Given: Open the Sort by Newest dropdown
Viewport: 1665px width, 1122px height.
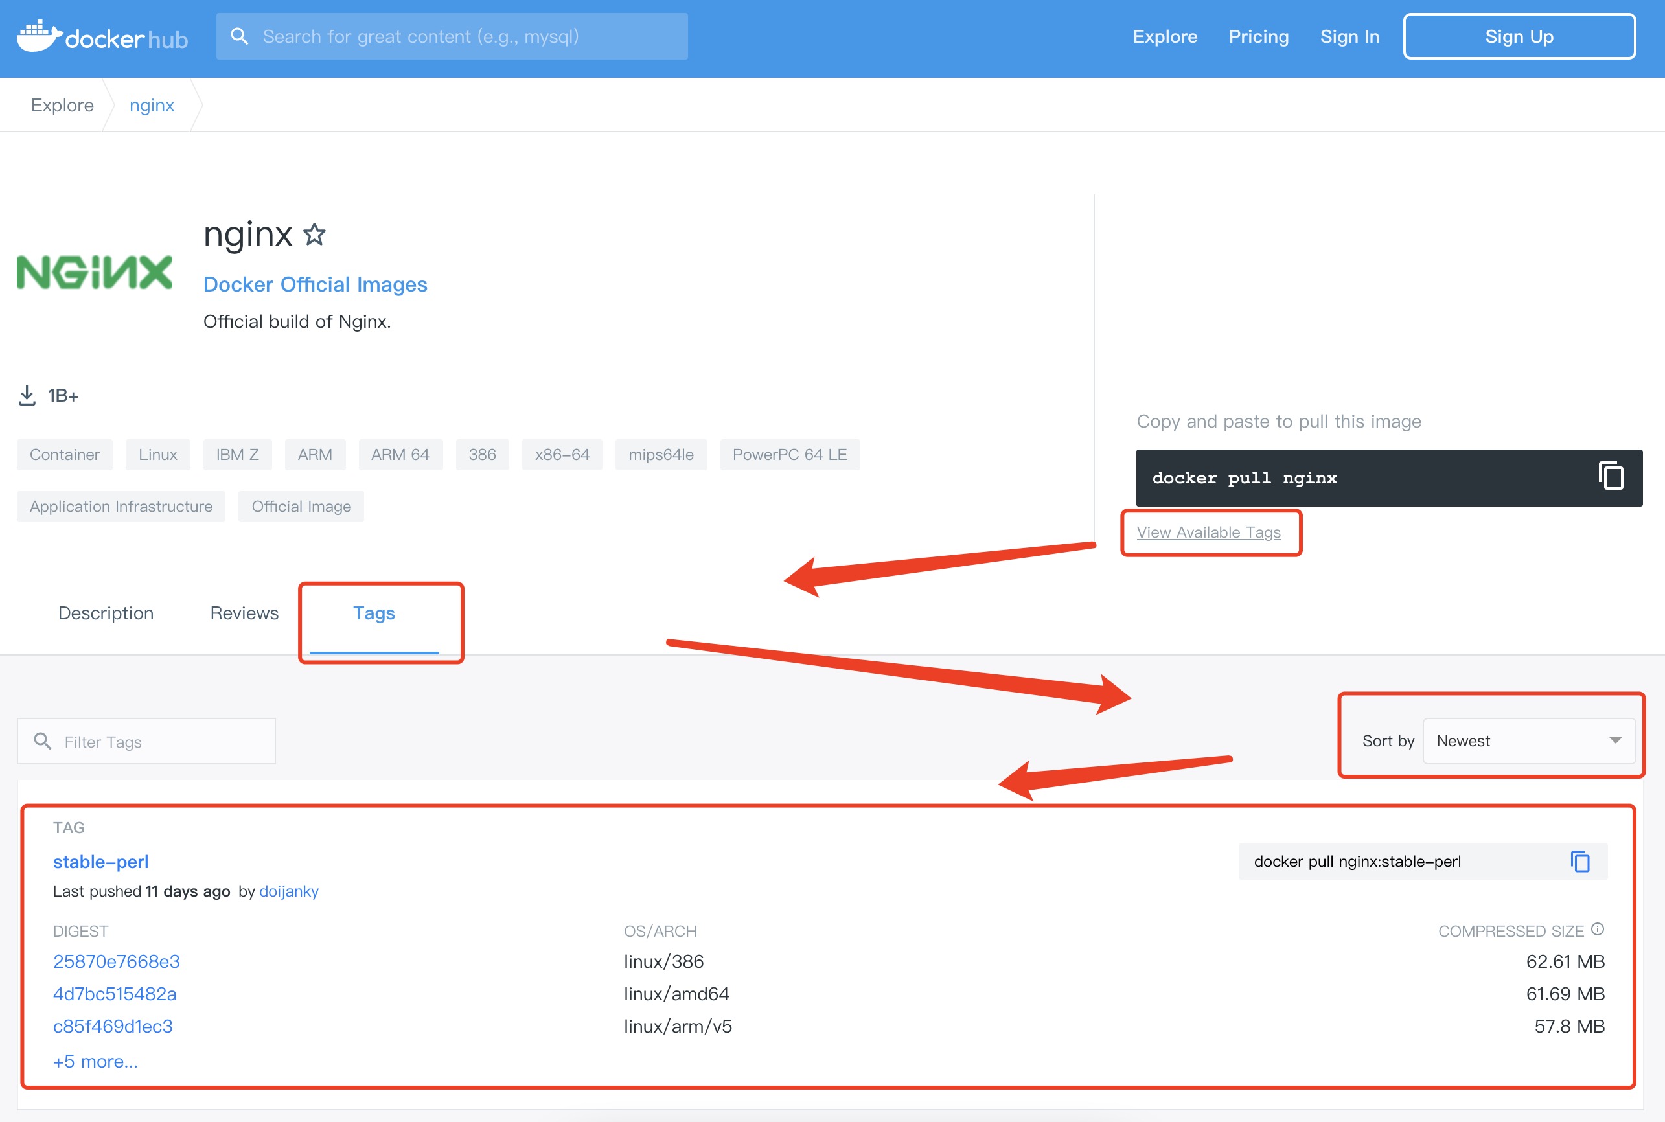Looking at the screenshot, I should click(1528, 741).
